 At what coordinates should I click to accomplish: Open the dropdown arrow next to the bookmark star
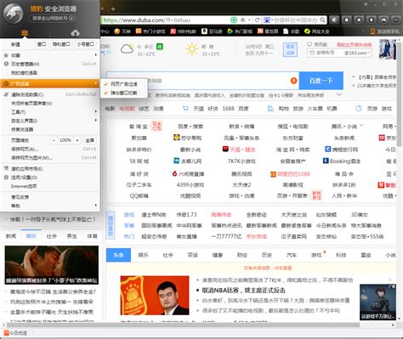(249, 20)
